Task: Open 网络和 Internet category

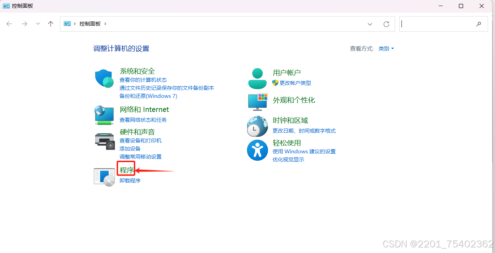Action: (144, 109)
